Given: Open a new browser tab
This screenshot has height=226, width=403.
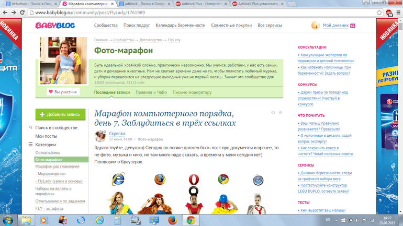Looking at the screenshot, I should (292, 4).
